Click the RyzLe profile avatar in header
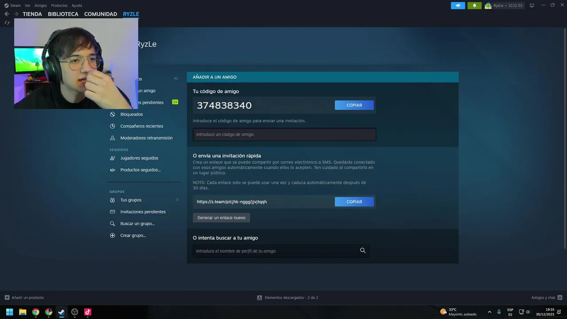Image resolution: width=567 pixels, height=319 pixels. point(488,5)
